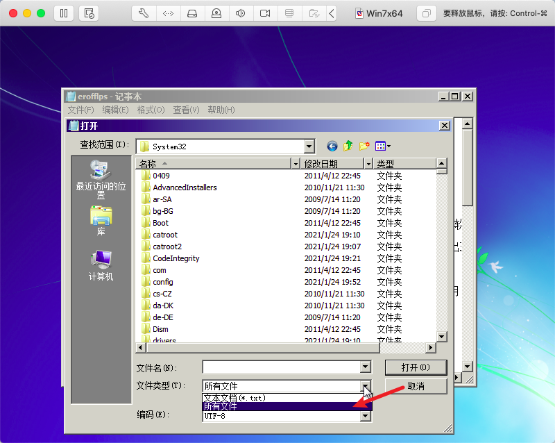Select the catroot2 folder

click(x=162, y=246)
